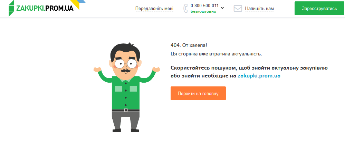
Task: Click the 'Передзвоніть мені' callback link
Action: click(x=154, y=9)
